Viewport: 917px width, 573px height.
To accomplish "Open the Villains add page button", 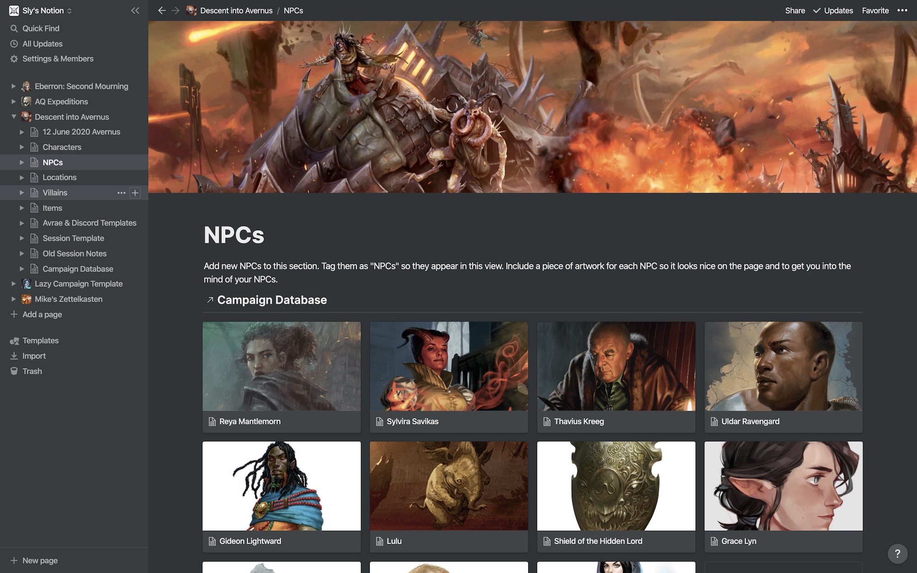I will [135, 193].
